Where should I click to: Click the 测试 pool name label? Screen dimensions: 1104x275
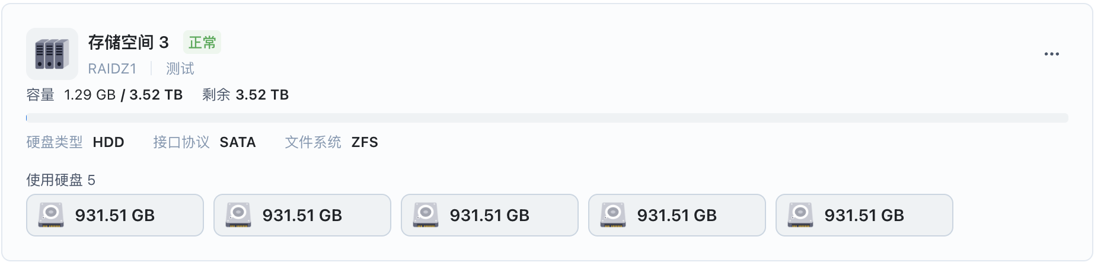[180, 69]
